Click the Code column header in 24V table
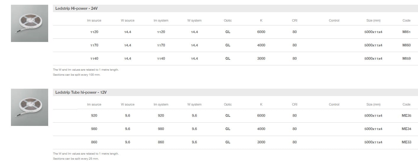Viewport: 418px width, 162px height. point(406,21)
